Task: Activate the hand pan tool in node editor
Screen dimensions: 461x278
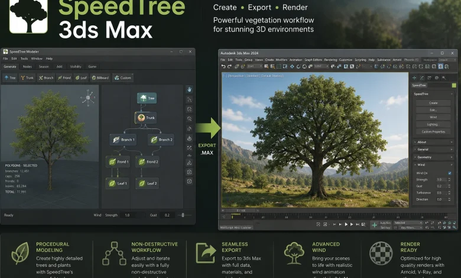Action: [x=189, y=89]
